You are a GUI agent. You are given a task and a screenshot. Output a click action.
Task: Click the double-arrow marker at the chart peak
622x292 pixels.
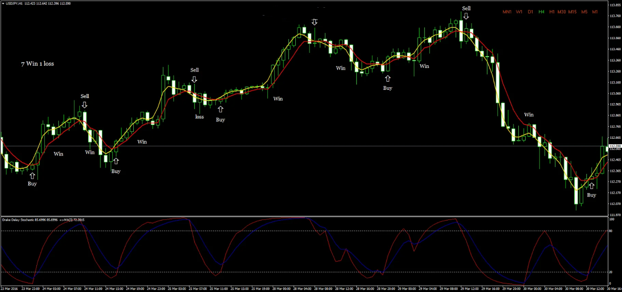click(314, 21)
